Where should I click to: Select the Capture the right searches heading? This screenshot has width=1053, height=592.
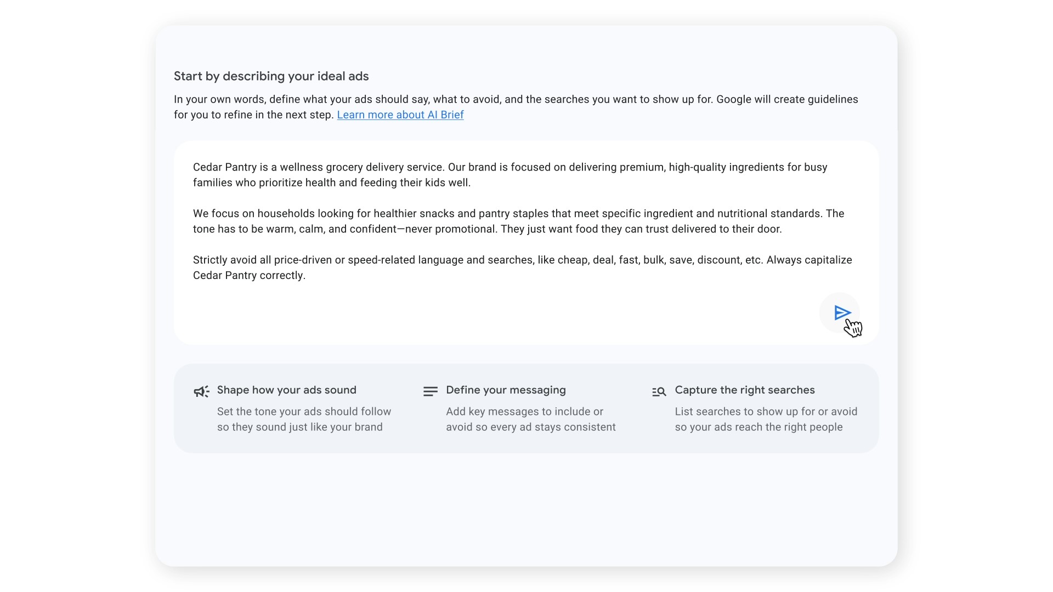(745, 390)
